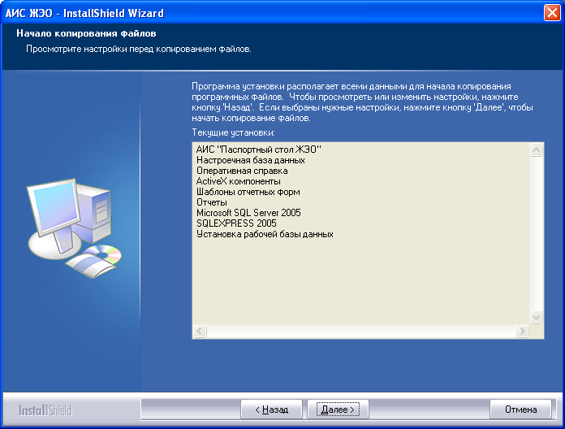Cancel installation with Отмена button
The height and width of the screenshot is (429, 565).
[520, 409]
